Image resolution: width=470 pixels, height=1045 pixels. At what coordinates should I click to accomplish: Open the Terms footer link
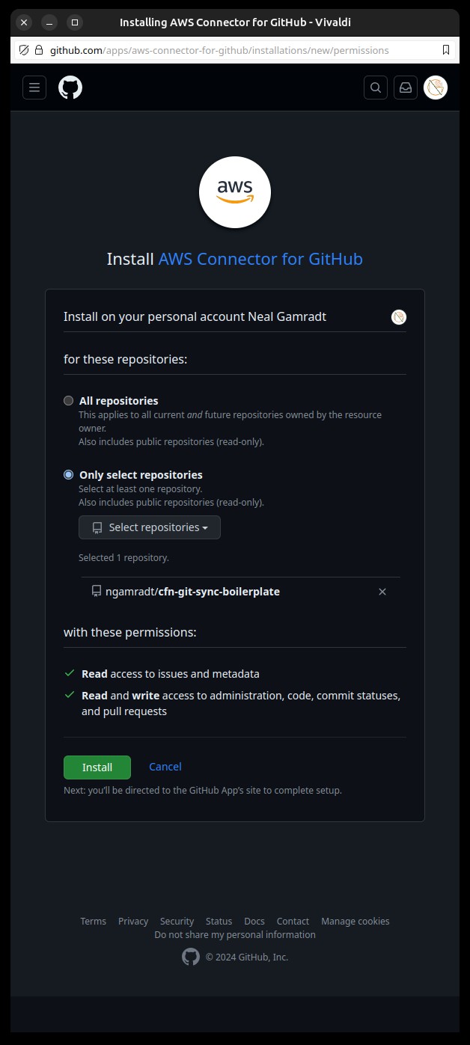click(94, 922)
